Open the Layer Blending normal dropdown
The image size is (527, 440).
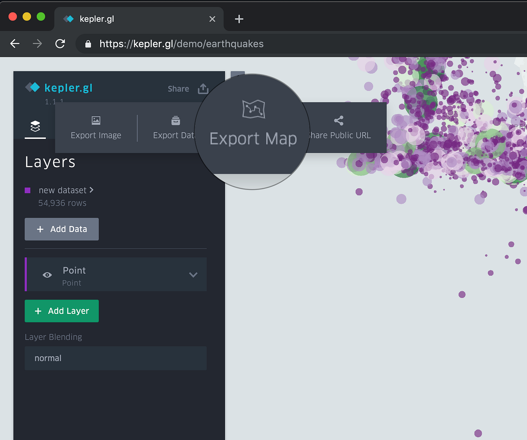click(x=115, y=358)
